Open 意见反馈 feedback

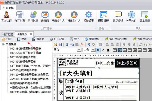pos(118,17)
